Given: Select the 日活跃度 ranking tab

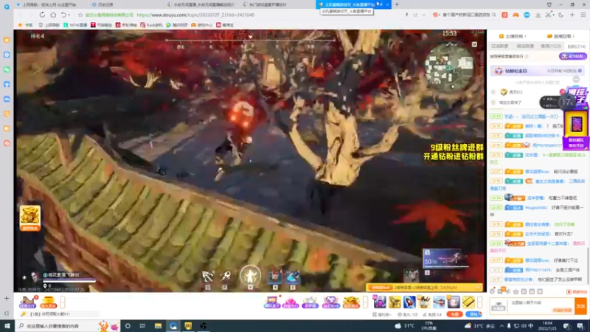Looking at the screenshot, I should coord(500,46).
